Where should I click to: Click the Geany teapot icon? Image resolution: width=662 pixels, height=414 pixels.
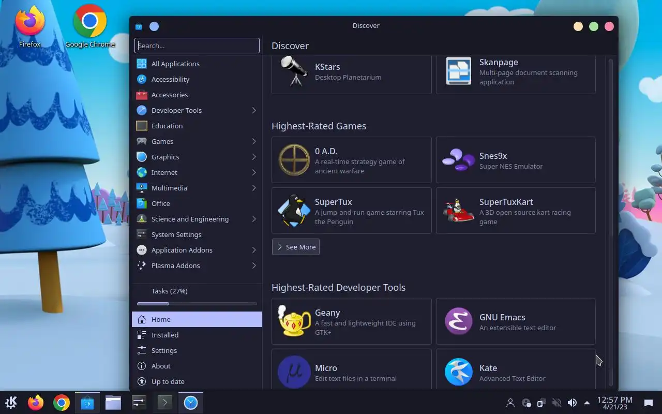(x=294, y=321)
